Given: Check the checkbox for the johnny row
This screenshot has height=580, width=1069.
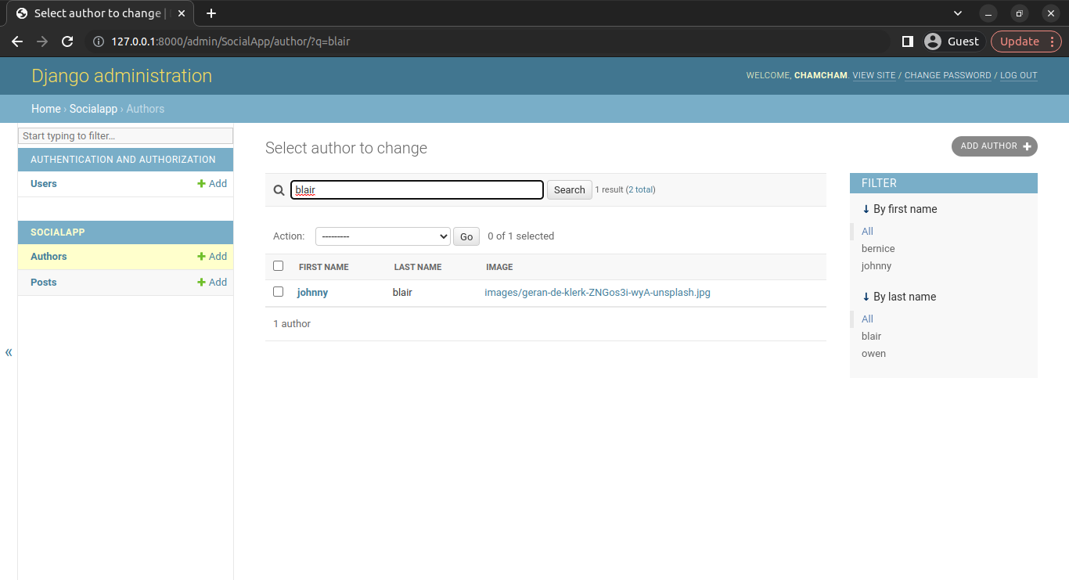Looking at the screenshot, I should 278,292.
